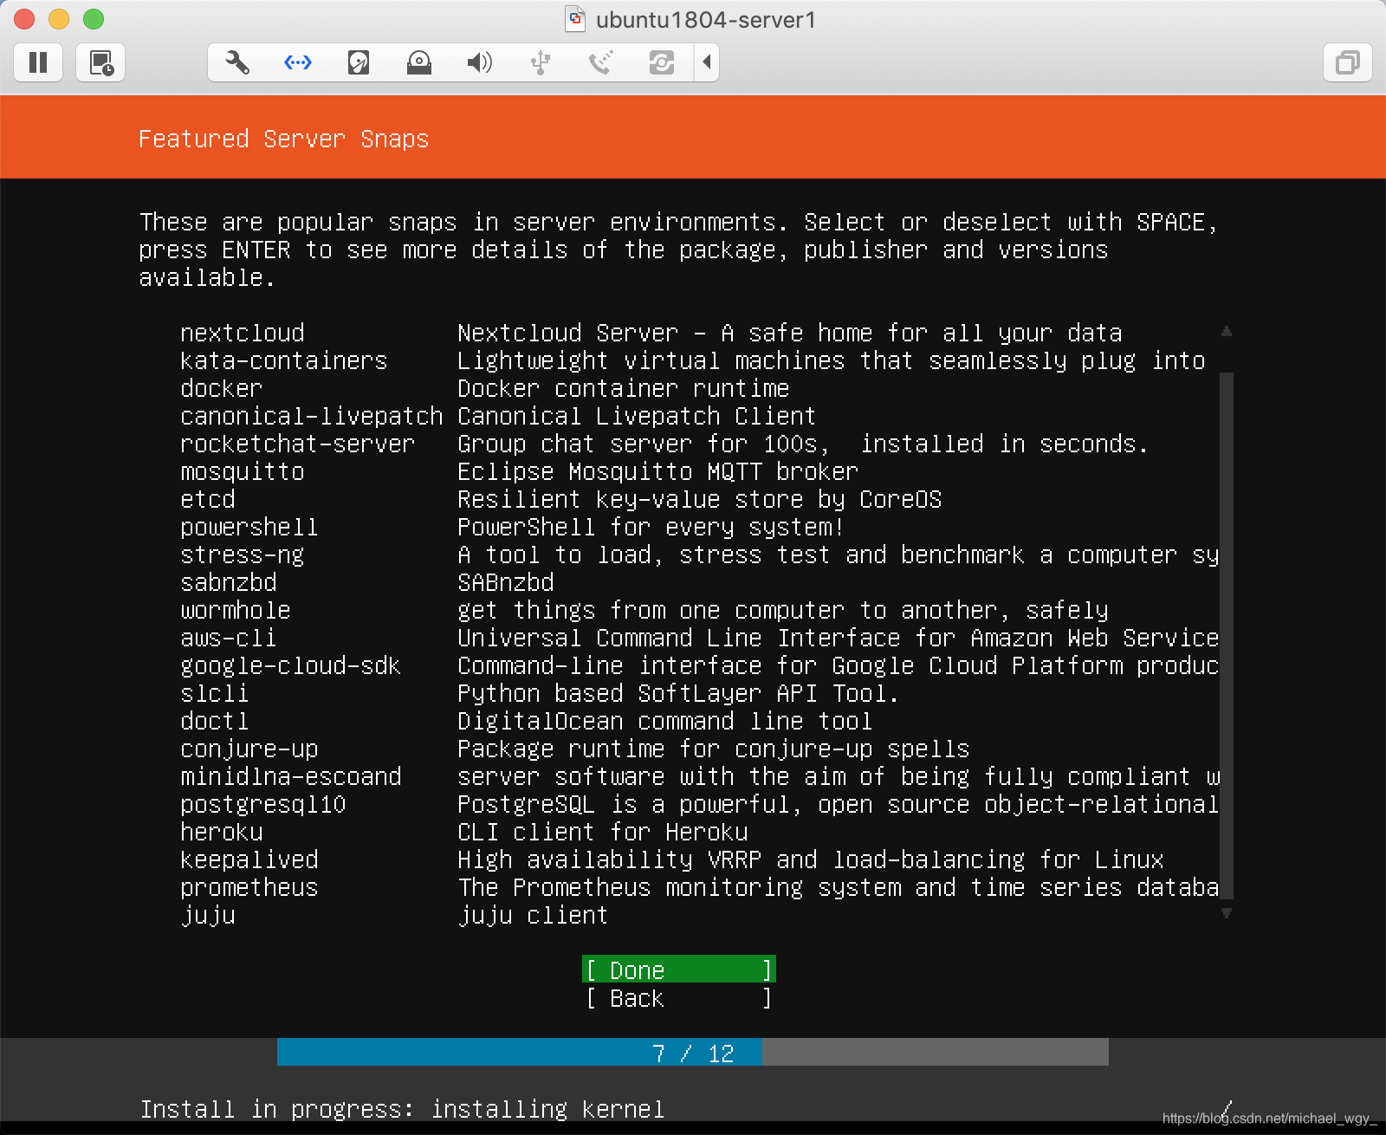Click the 7 / 12 install progress bar
Screen dimensions: 1386x1135
point(693,1053)
